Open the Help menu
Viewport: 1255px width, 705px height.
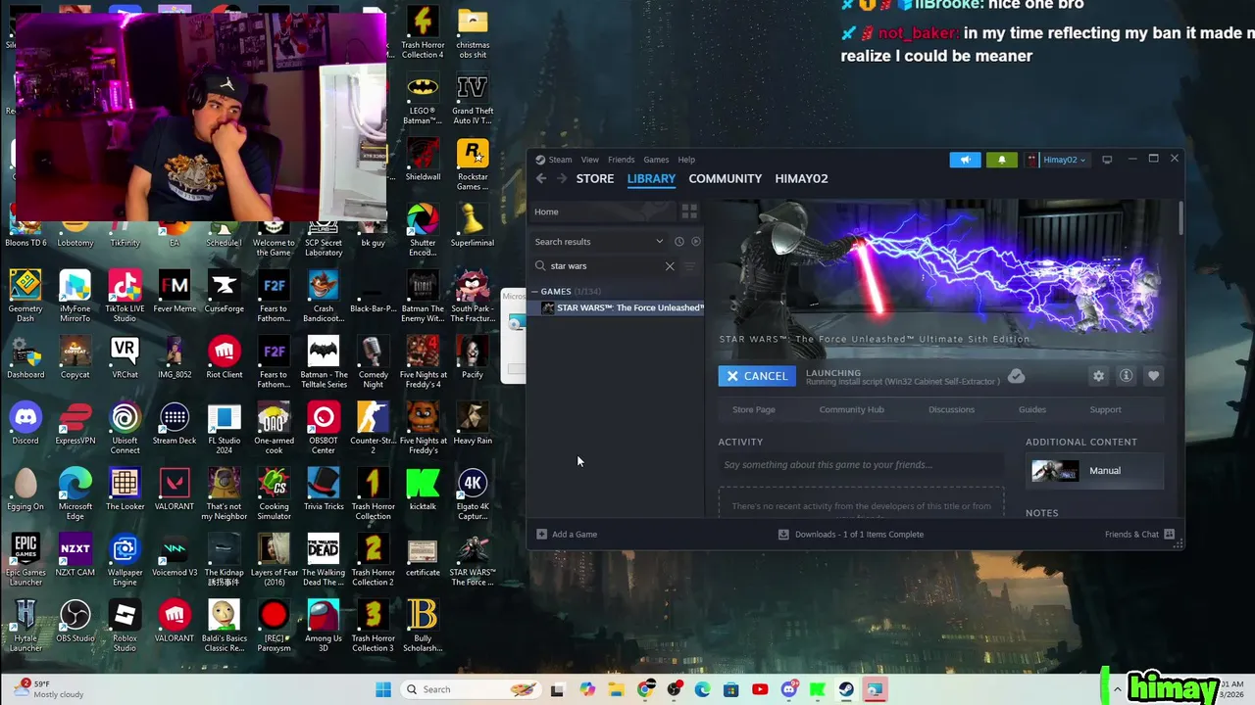tap(686, 160)
